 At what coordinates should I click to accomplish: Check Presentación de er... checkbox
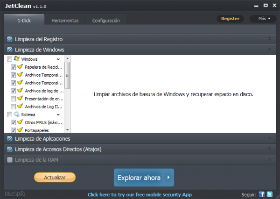13,99
